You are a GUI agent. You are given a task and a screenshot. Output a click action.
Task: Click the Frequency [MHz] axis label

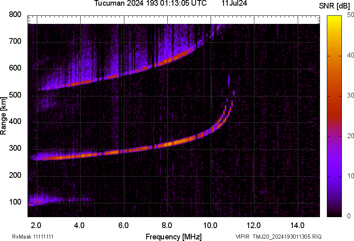pos(173,237)
